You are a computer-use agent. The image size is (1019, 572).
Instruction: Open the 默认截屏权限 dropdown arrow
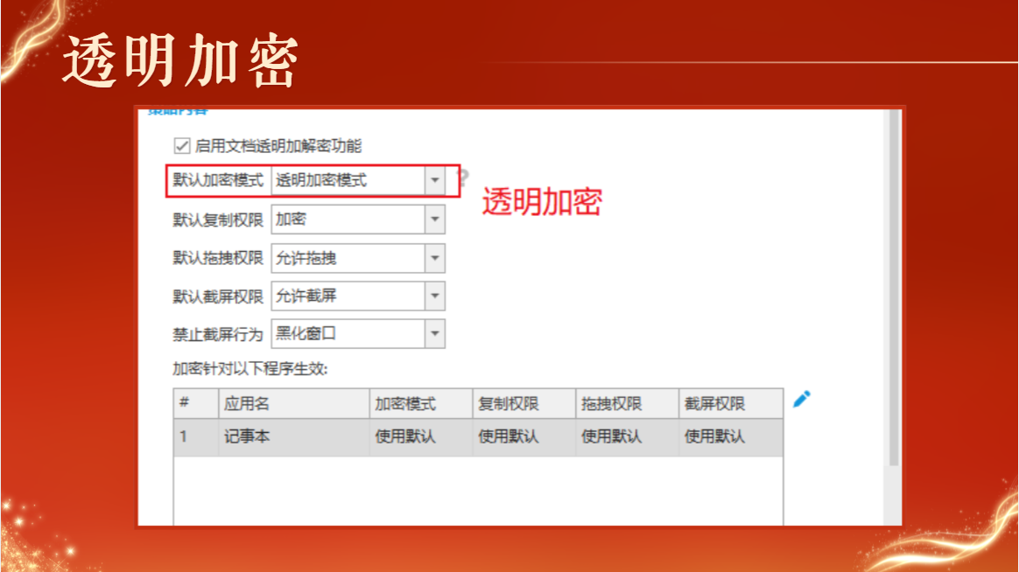click(435, 296)
